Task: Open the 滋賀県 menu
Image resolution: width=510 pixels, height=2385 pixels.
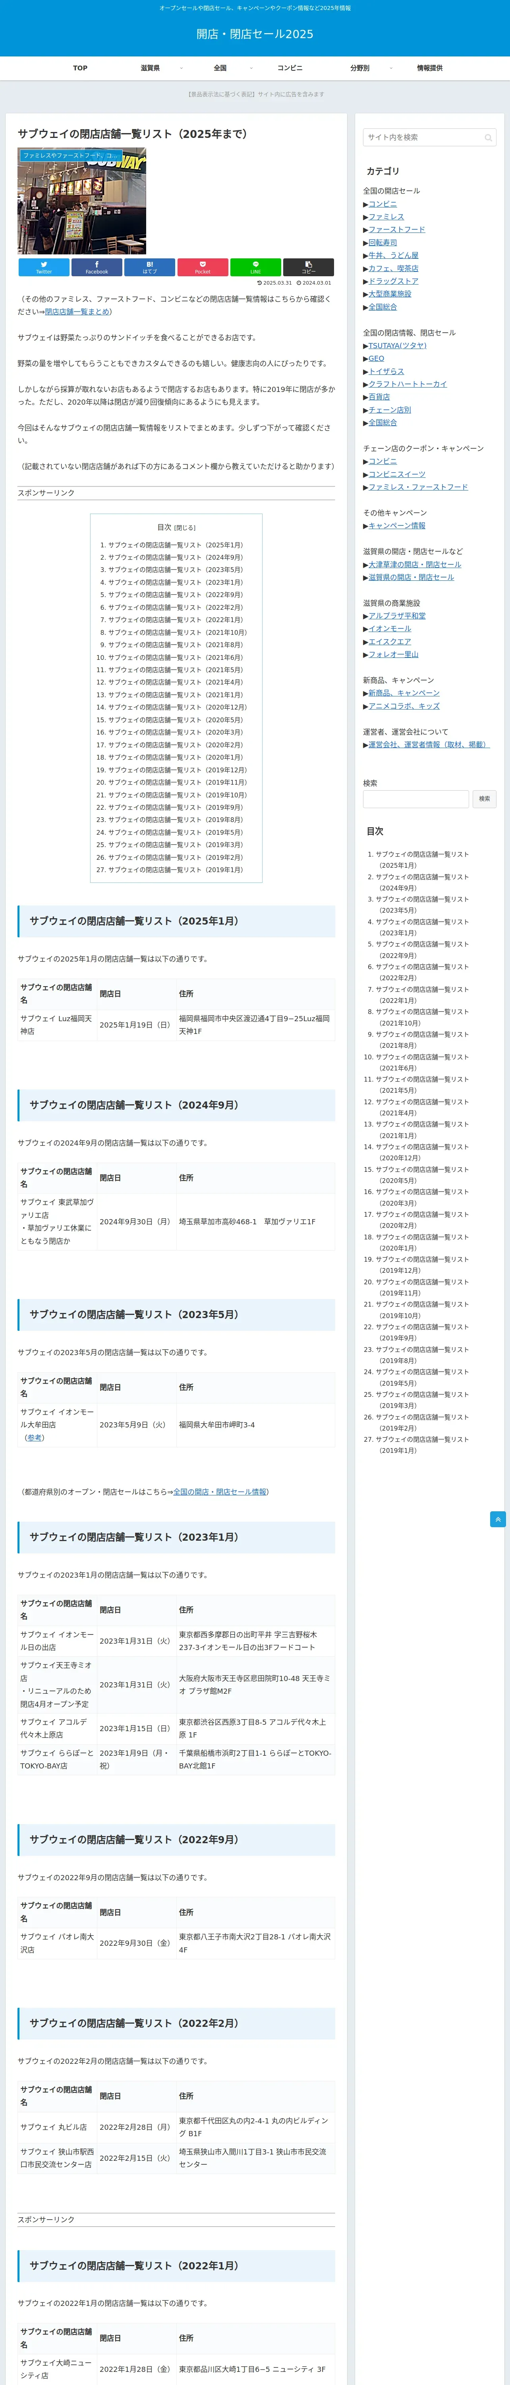Action: tap(150, 68)
